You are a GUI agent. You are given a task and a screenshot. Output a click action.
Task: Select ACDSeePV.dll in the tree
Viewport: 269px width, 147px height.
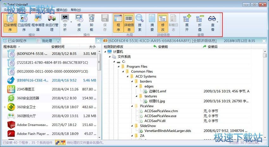point(155,121)
